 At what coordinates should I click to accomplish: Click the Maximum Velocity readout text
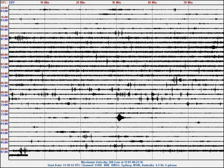pos(112,162)
